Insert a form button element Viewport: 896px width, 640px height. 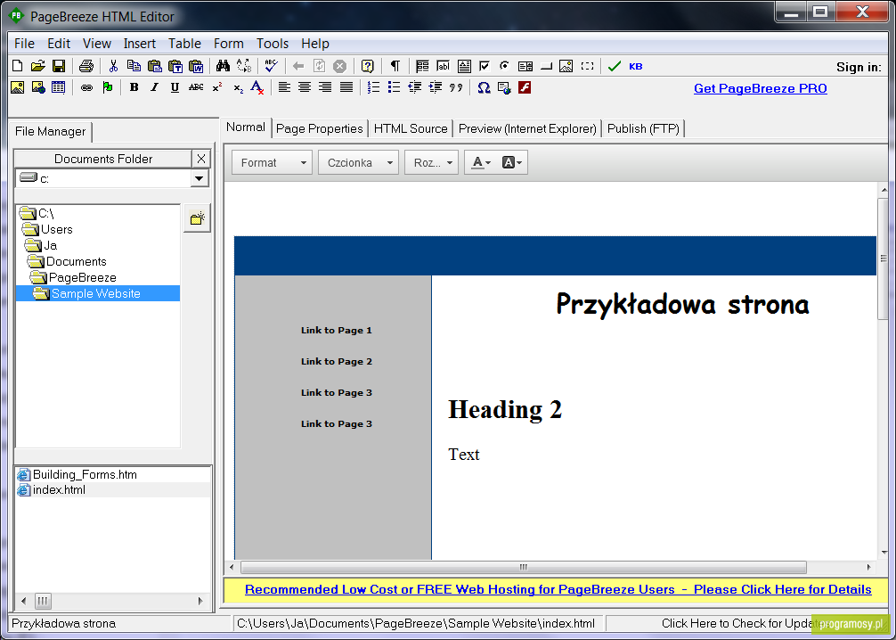pyautogui.click(x=546, y=66)
